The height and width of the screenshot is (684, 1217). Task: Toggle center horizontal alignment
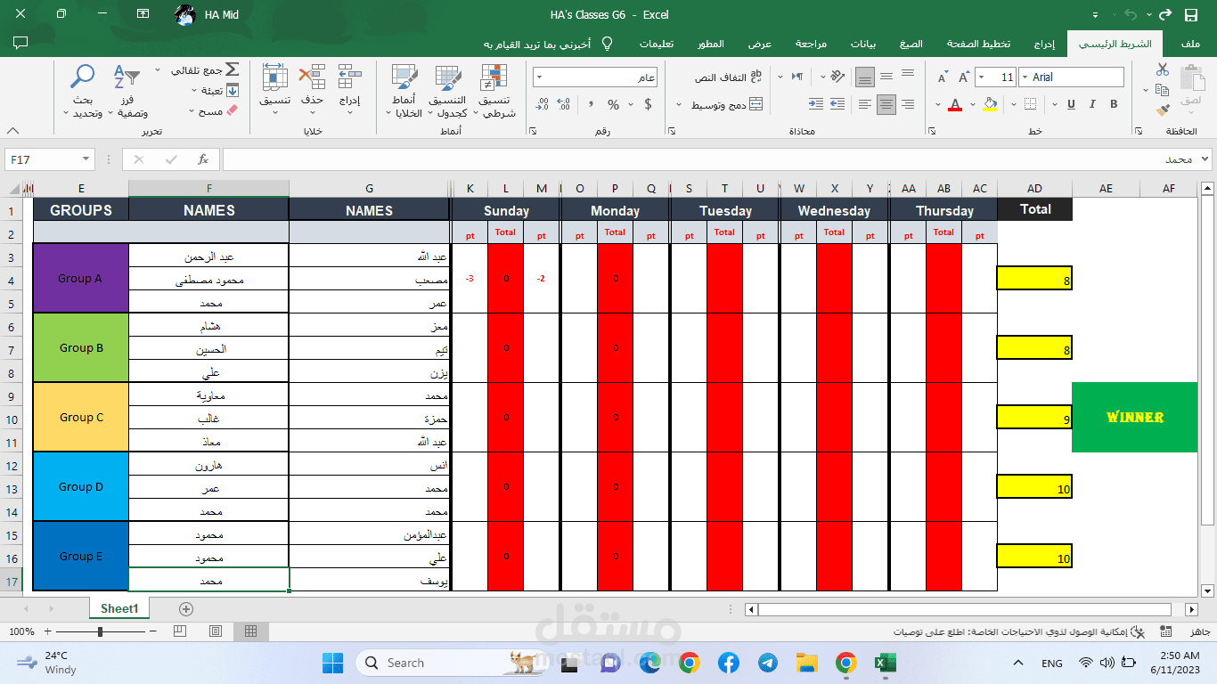click(x=886, y=104)
